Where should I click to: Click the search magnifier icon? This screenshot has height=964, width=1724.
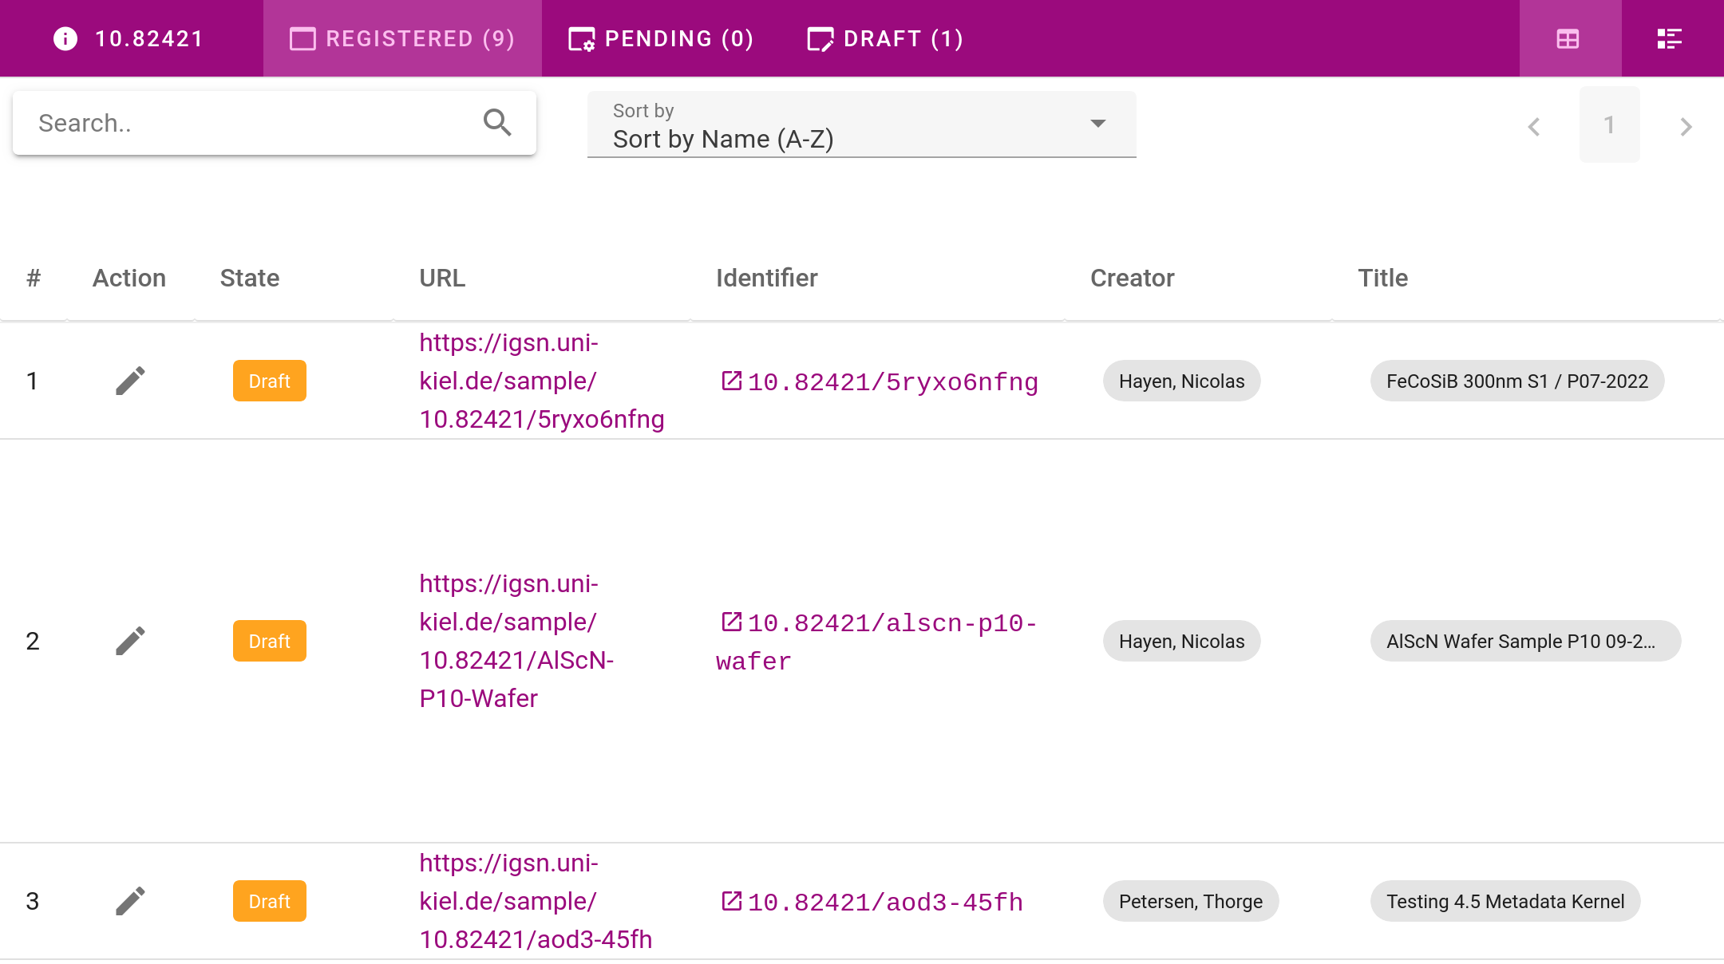[497, 123]
